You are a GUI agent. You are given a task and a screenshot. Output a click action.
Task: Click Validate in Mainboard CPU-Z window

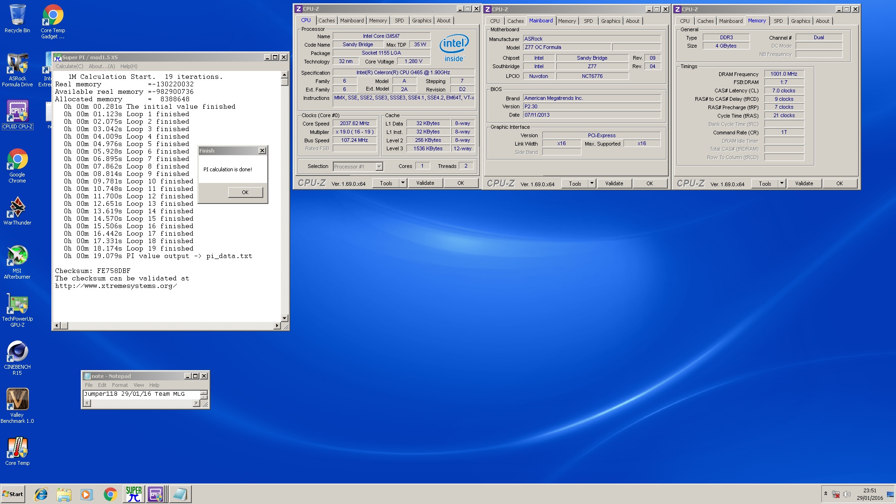[x=614, y=183]
